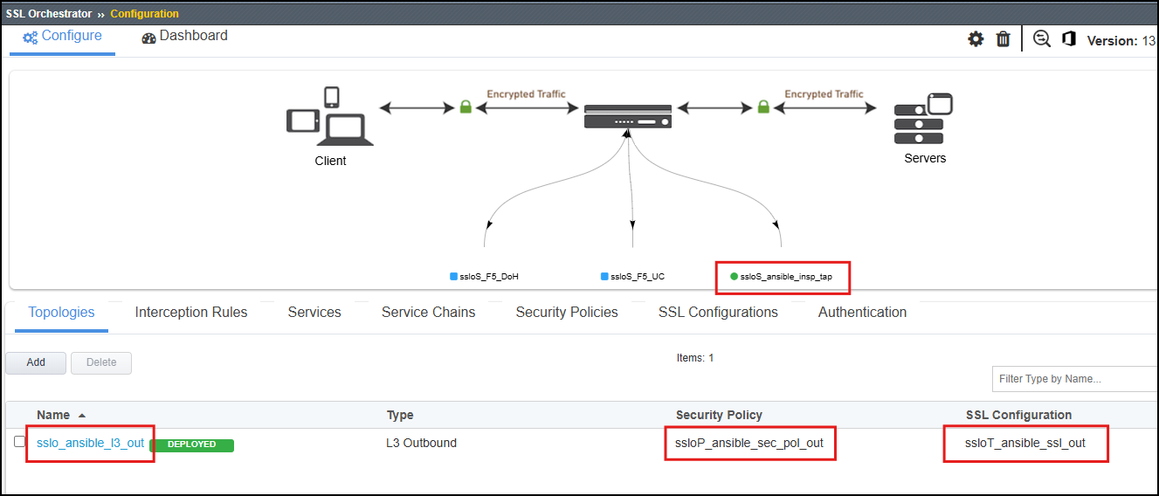Open the sslo_ansible_l3_out topology link
Image resolution: width=1159 pixels, height=496 pixels.
click(x=90, y=443)
